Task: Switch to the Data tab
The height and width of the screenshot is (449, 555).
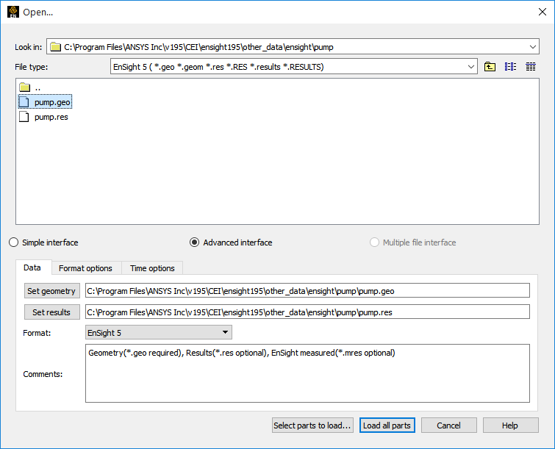Action: point(32,267)
